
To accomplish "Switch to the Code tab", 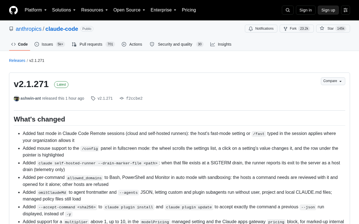I will coord(20,44).
